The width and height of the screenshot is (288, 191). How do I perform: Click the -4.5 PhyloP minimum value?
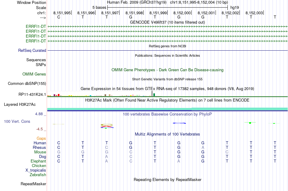[39, 129]
